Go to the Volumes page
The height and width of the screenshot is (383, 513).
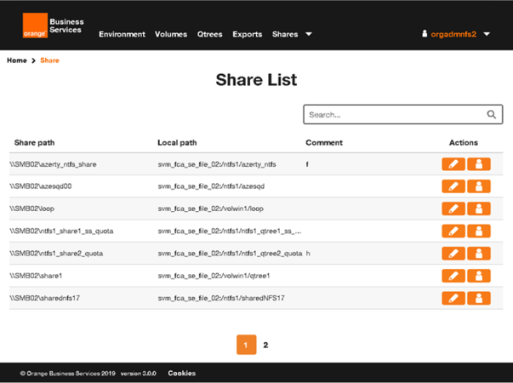click(171, 34)
